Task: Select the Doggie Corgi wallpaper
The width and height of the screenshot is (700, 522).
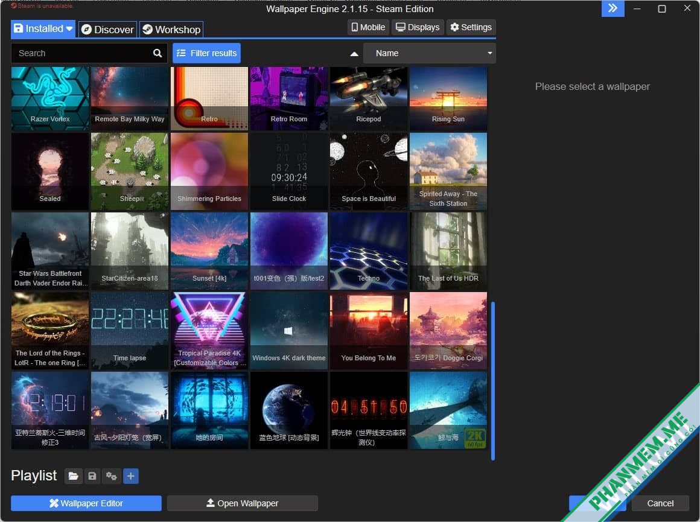Action: tap(448, 331)
